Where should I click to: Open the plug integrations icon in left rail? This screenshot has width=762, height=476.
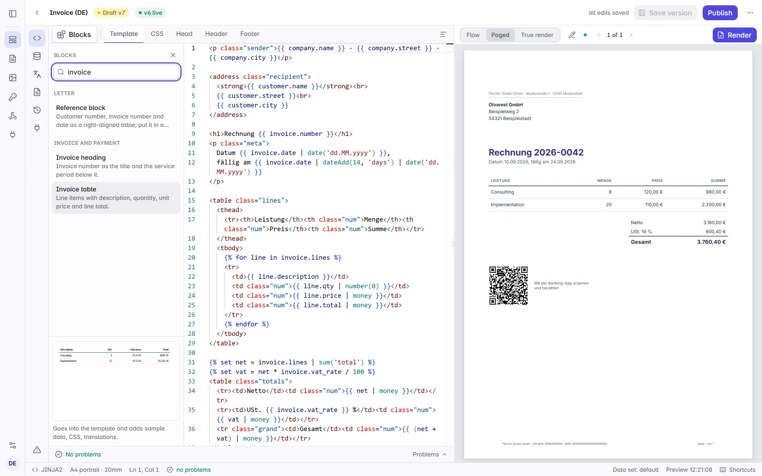[x=13, y=135]
